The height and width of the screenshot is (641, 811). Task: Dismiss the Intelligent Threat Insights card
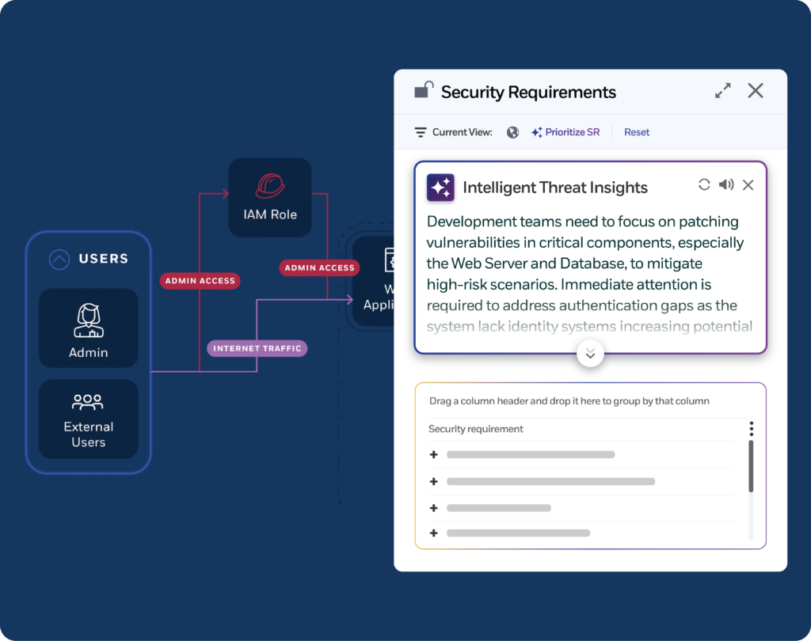click(748, 185)
